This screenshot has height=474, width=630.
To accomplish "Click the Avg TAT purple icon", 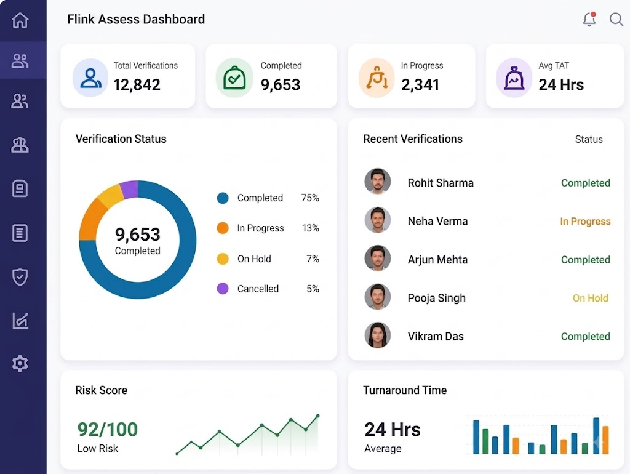I will pyautogui.click(x=514, y=78).
